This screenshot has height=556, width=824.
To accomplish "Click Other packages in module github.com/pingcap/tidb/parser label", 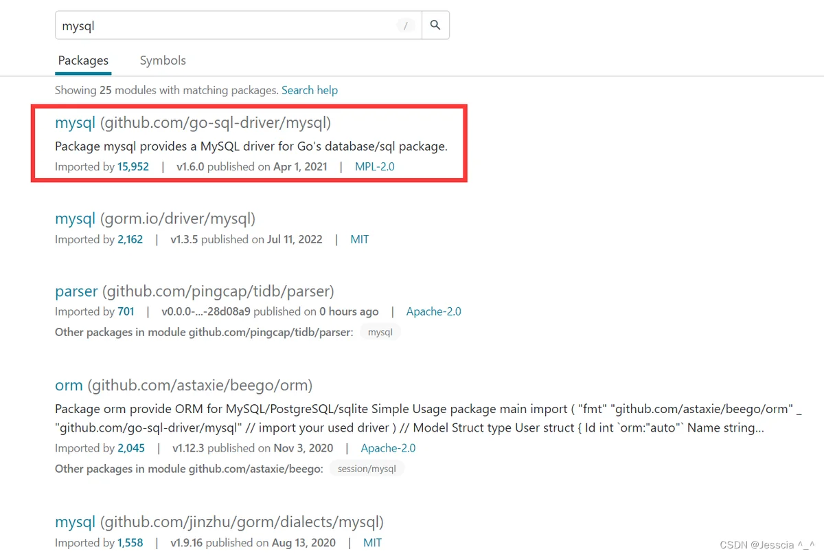I will pos(205,332).
